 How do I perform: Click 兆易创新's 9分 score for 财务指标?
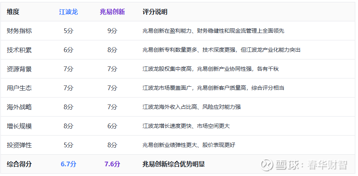[x=112, y=31]
